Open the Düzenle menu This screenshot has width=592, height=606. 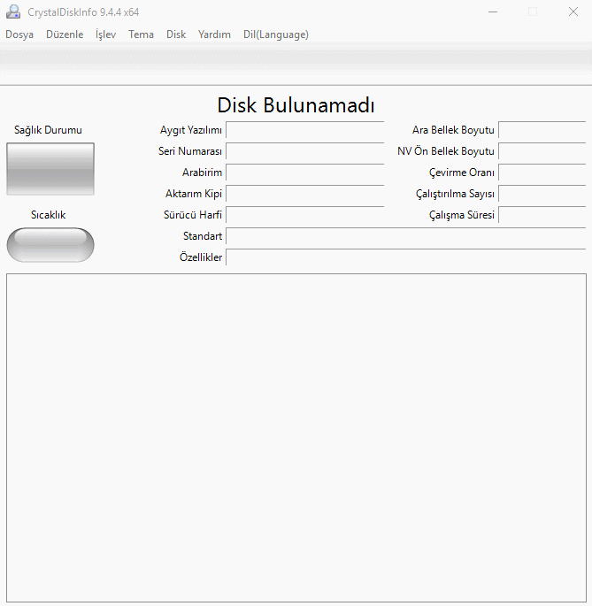click(x=65, y=35)
